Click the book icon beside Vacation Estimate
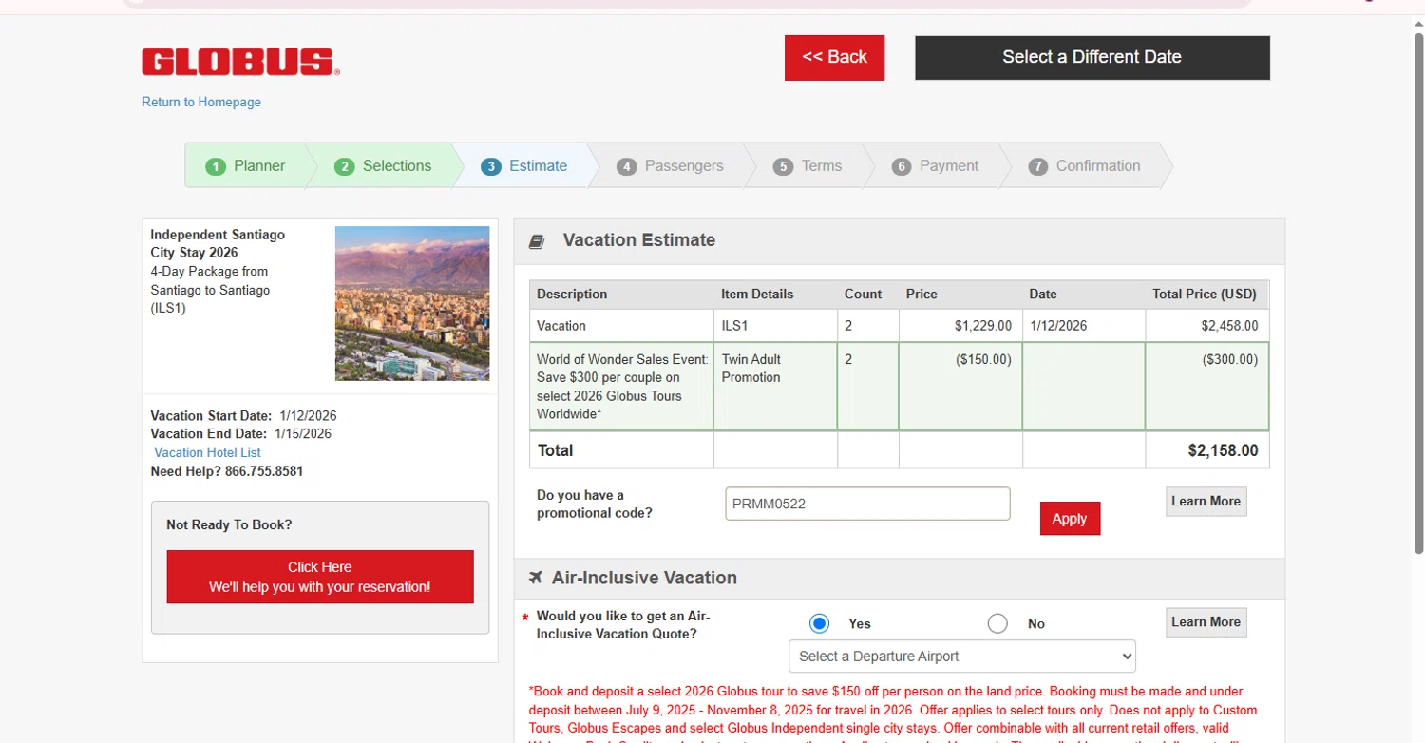Screen dimensions: 1425x743 pyautogui.click(x=537, y=242)
